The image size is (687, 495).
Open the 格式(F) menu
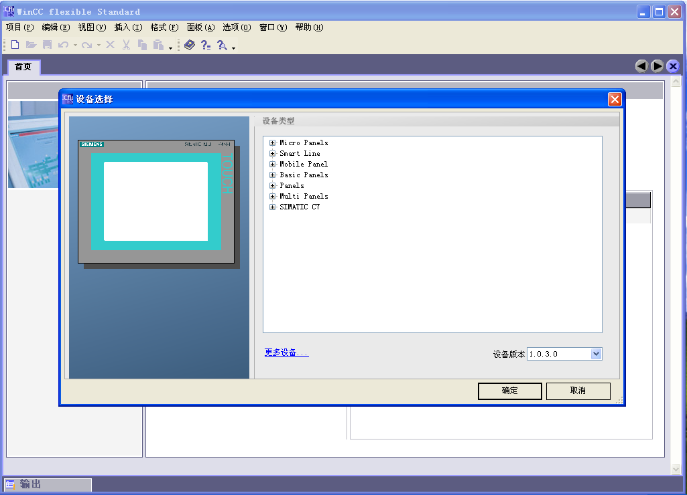[164, 27]
